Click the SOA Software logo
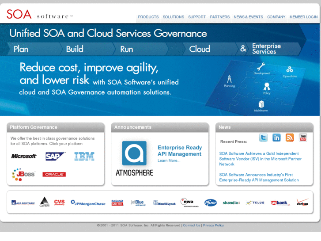Image resolution: width=321 pixels, height=241 pixels. (39, 14)
